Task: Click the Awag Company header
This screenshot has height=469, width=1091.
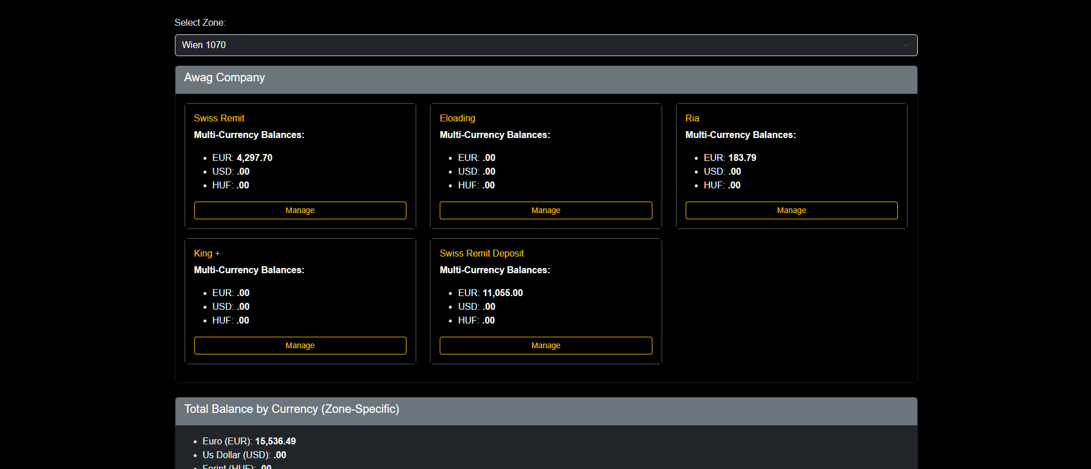Action: click(546, 80)
